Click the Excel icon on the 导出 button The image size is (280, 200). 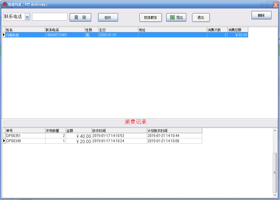(172, 18)
